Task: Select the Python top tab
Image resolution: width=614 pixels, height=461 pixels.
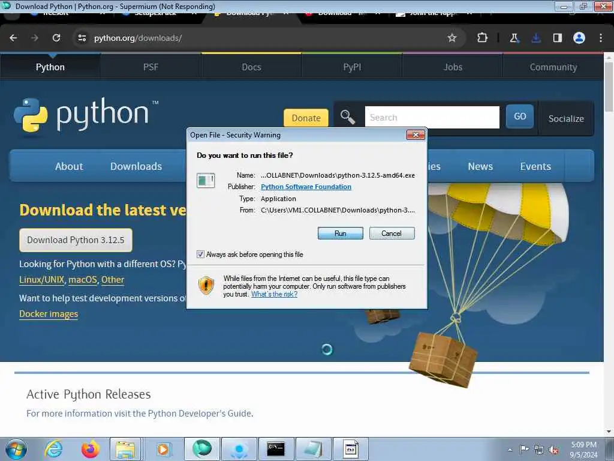Action: [50, 67]
